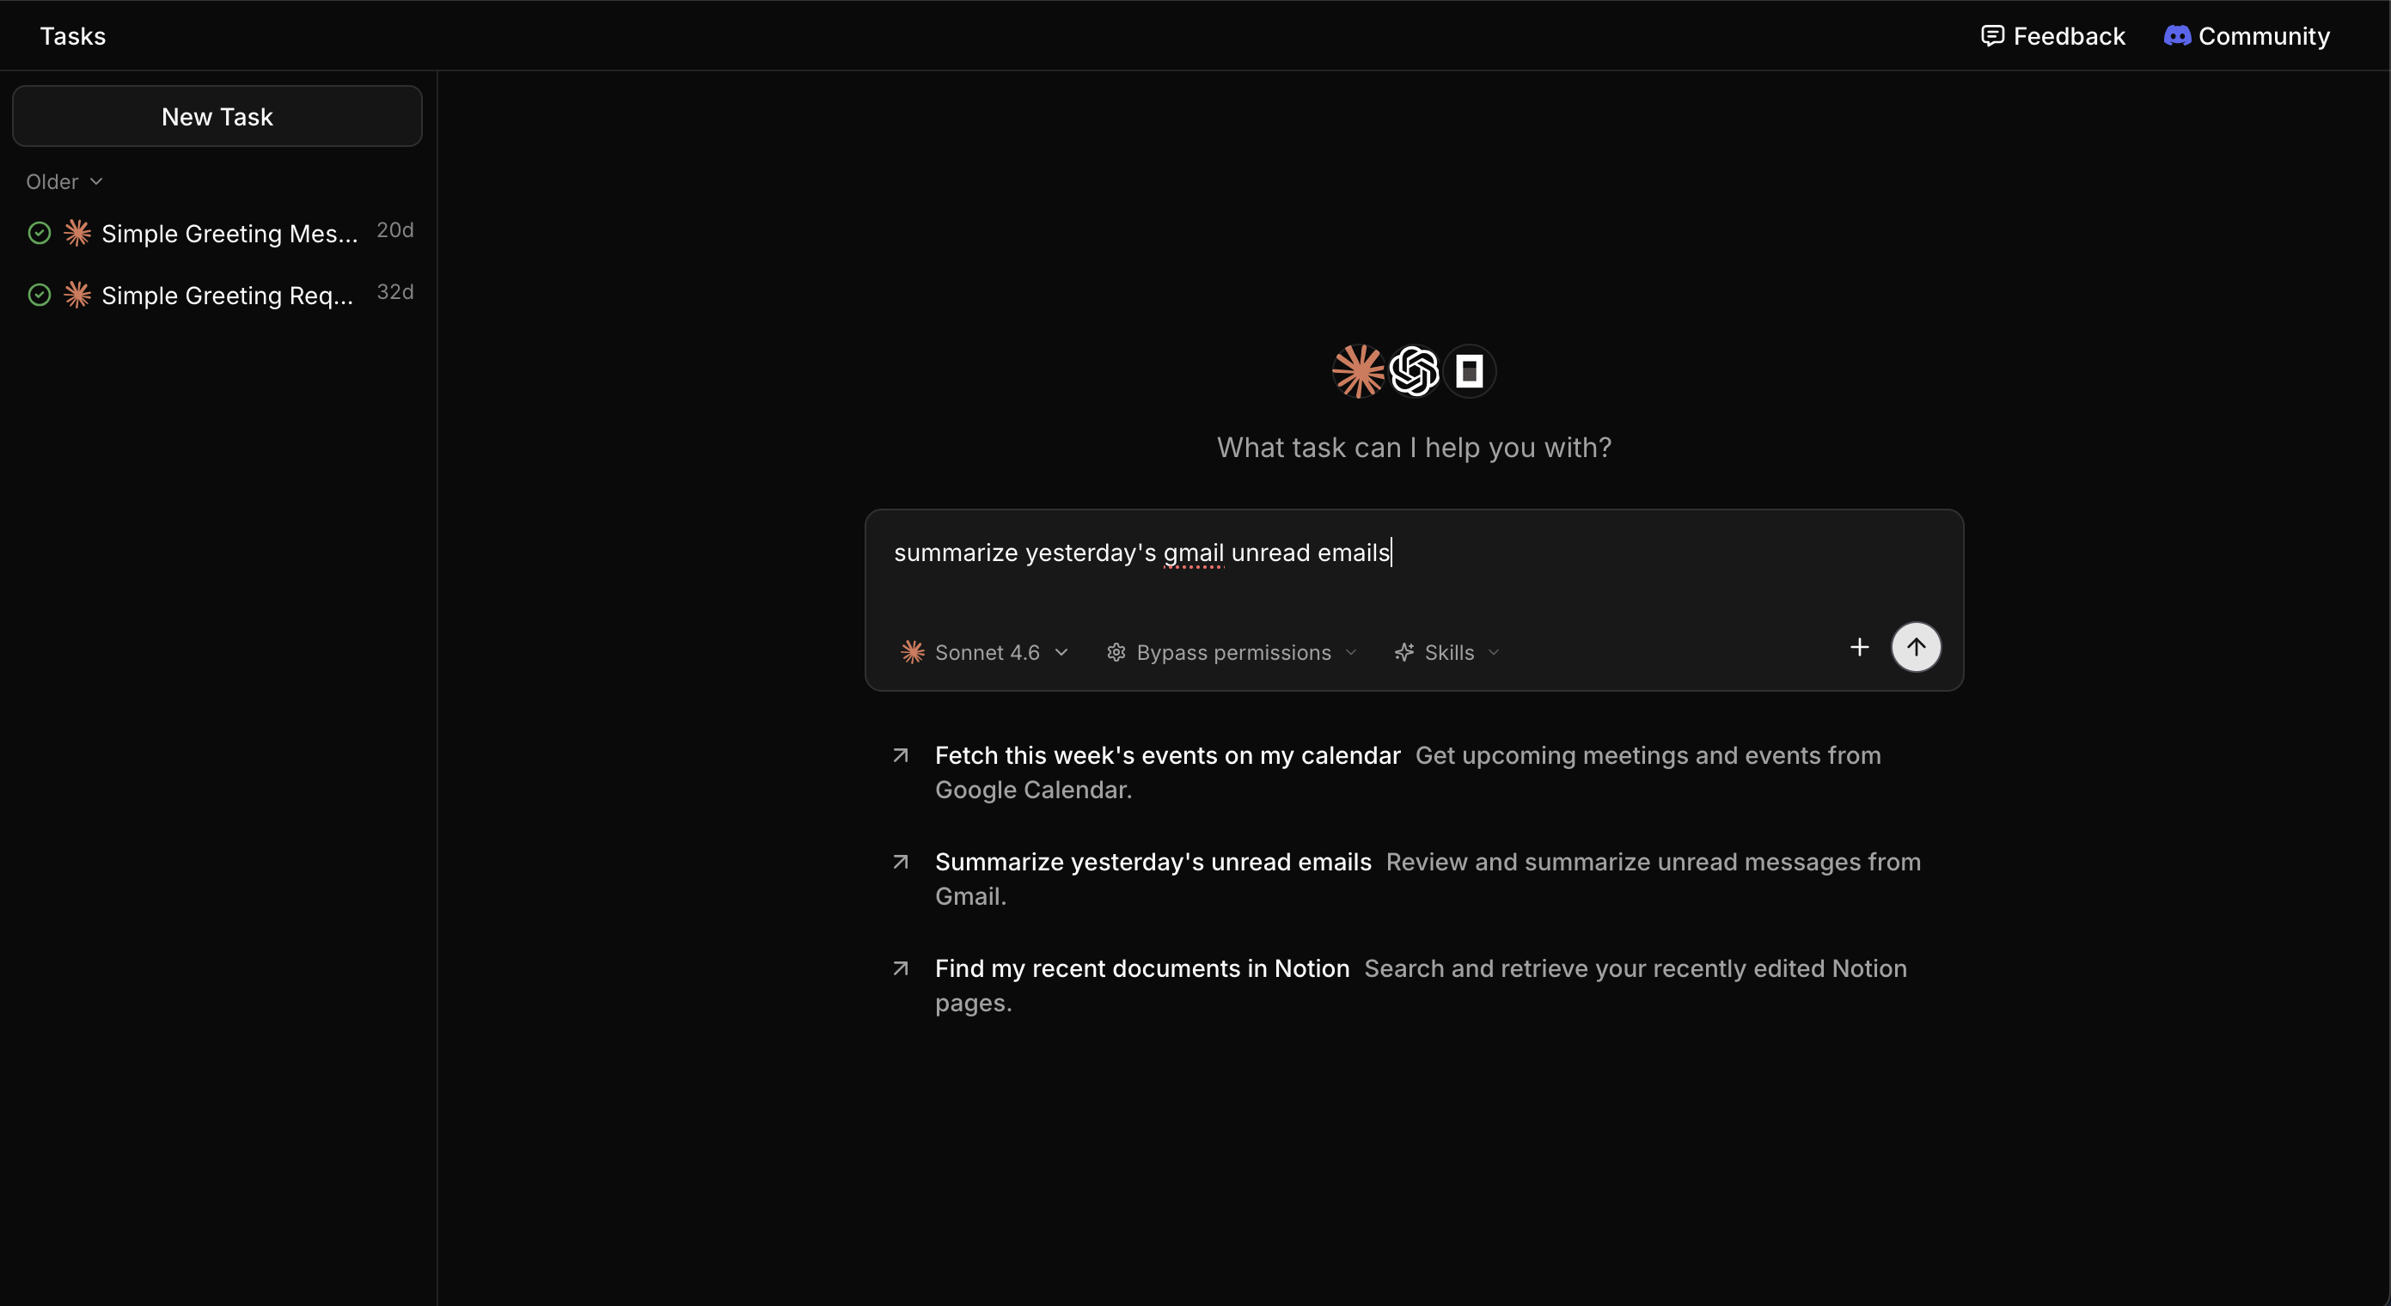
Task: Click the chevron next to Bypass permissions
Action: pos(1351,652)
